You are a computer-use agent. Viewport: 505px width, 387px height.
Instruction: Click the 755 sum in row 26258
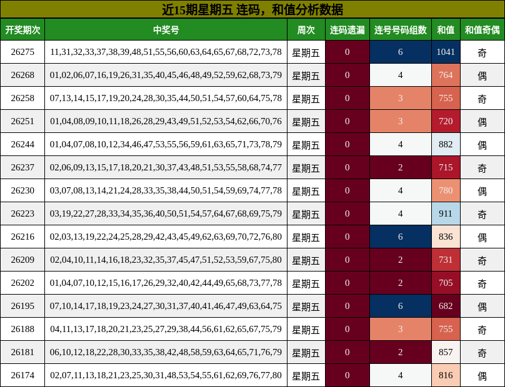tap(446, 98)
